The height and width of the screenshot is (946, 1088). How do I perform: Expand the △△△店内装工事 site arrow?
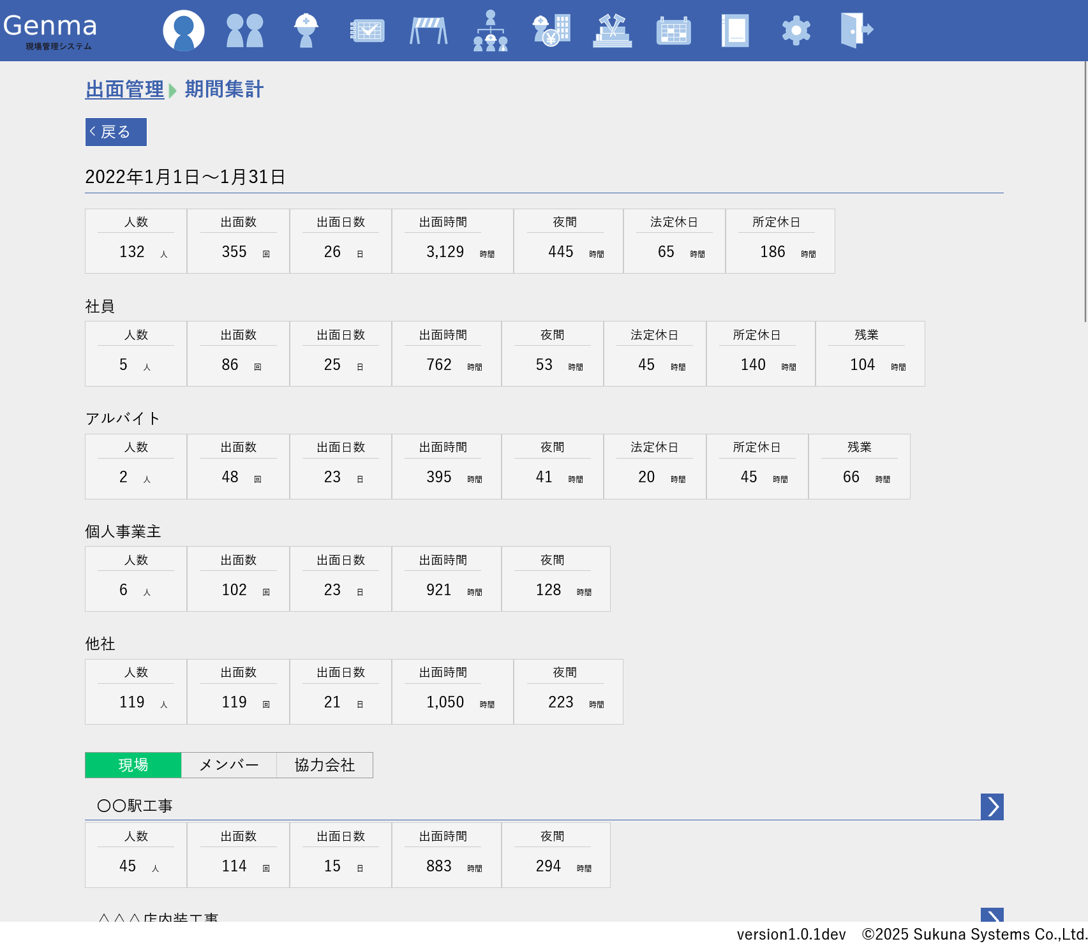point(992,915)
